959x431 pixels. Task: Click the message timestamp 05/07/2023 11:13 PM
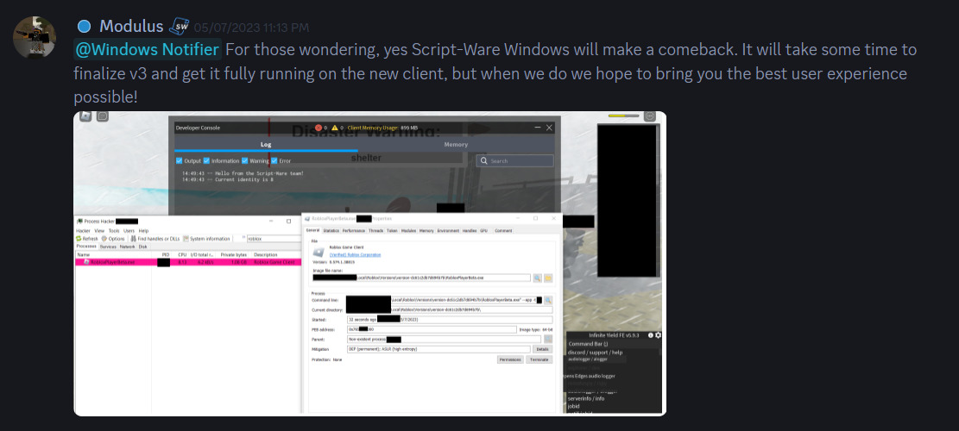pyautogui.click(x=251, y=28)
